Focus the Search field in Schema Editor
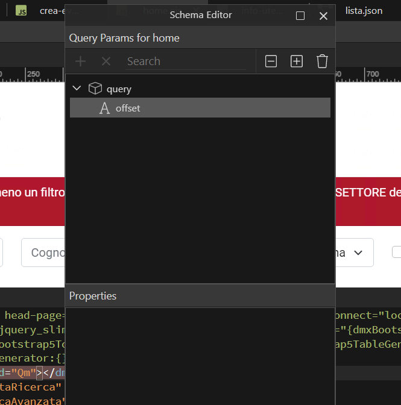 (186, 61)
